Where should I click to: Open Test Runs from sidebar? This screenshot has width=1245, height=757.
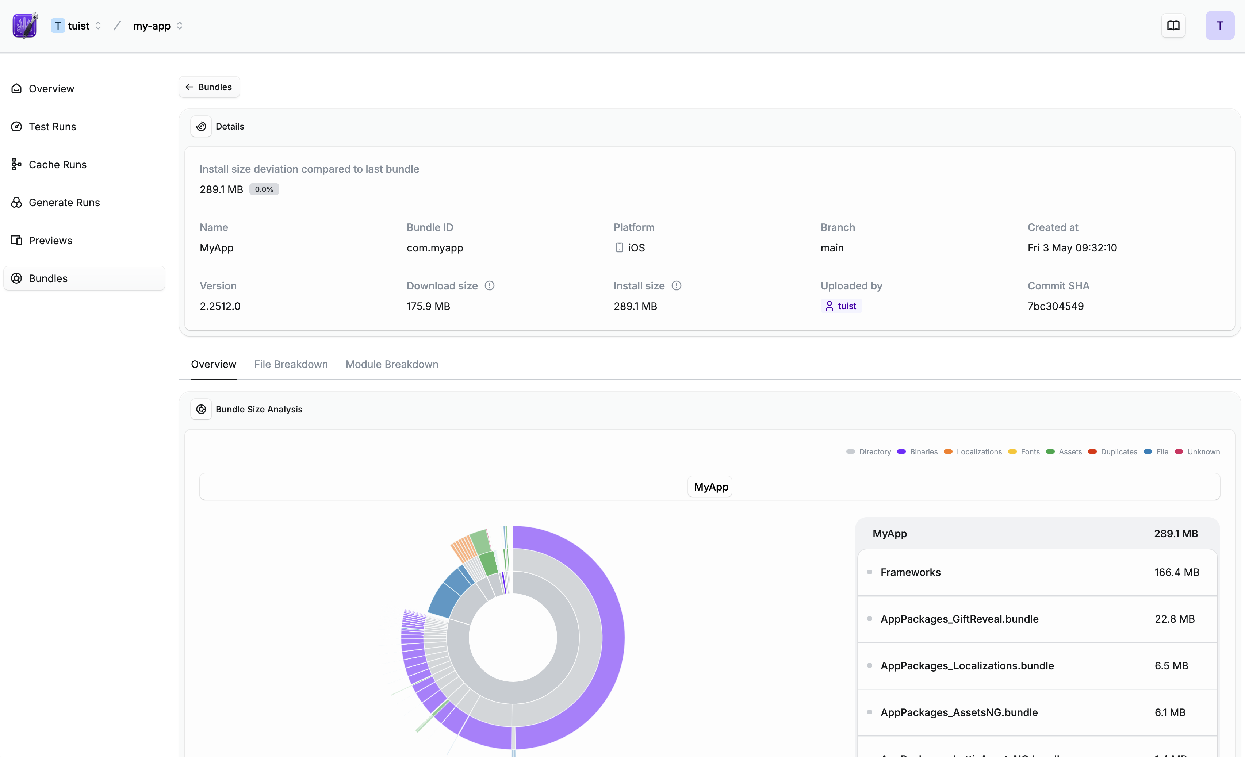(x=52, y=127)
